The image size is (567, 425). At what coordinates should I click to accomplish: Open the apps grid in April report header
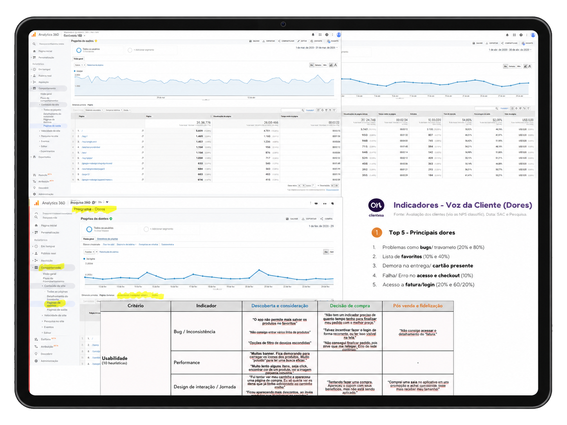point(514,35)
